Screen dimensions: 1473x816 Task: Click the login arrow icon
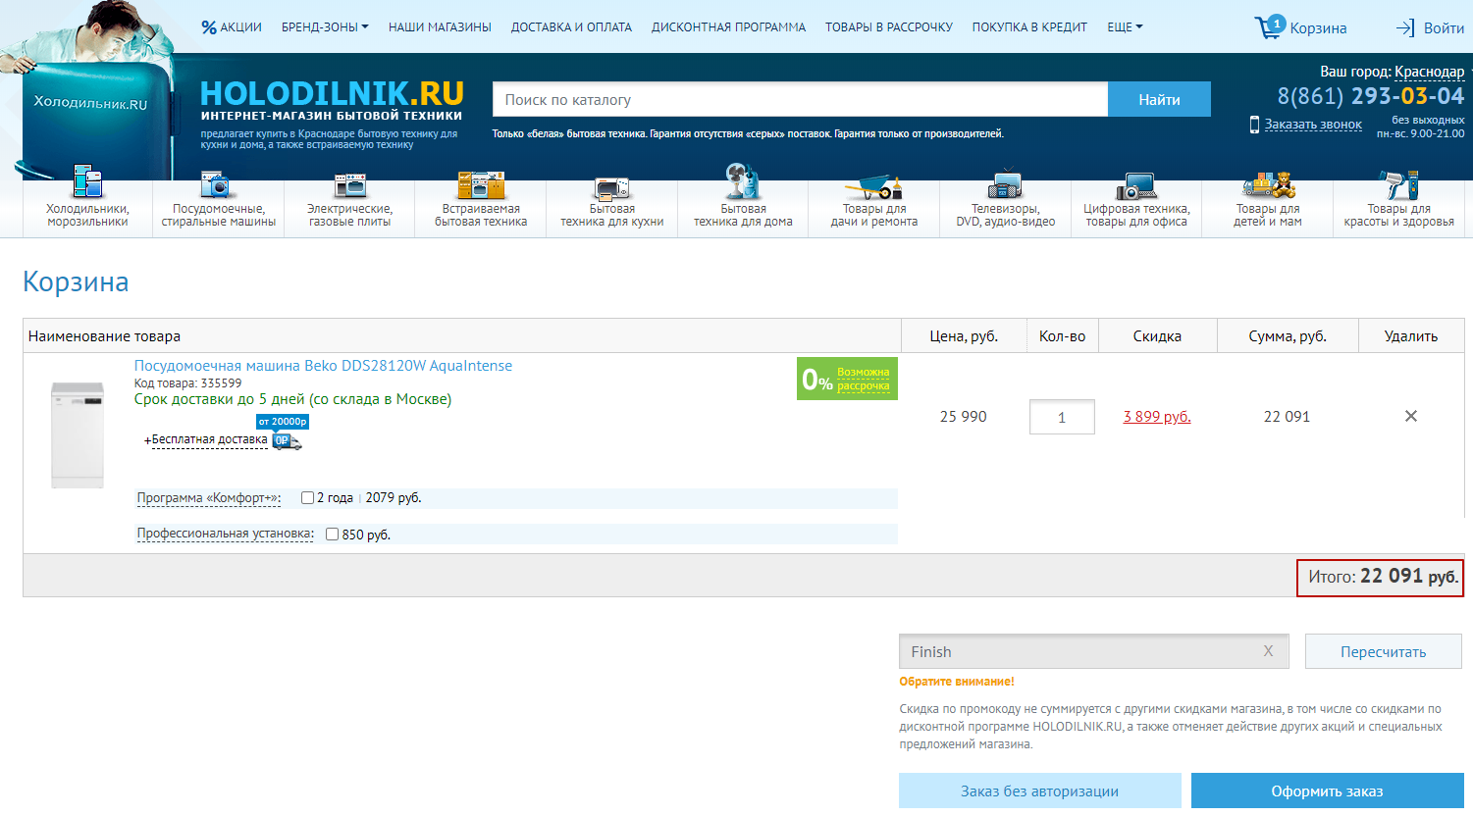click(1405, 27)
